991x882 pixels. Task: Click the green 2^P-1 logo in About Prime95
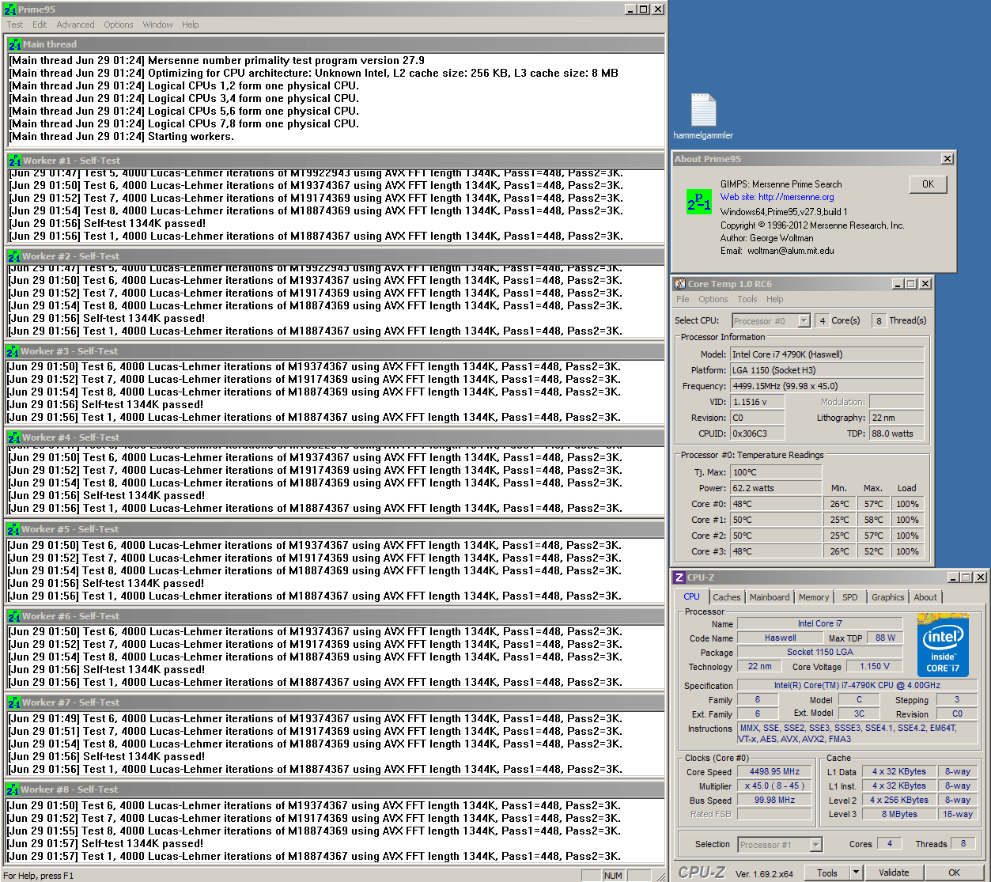click(699, 202)
